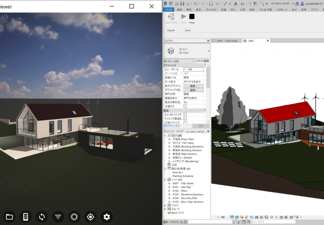Close the {3D} view tab

[x=268, y=41]
